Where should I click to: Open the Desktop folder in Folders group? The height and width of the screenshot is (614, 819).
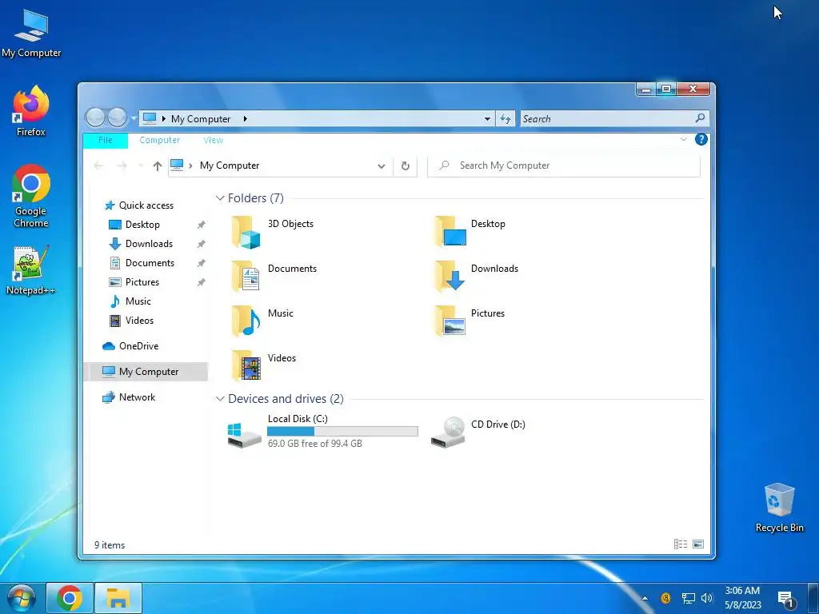(x=470, y=232)
